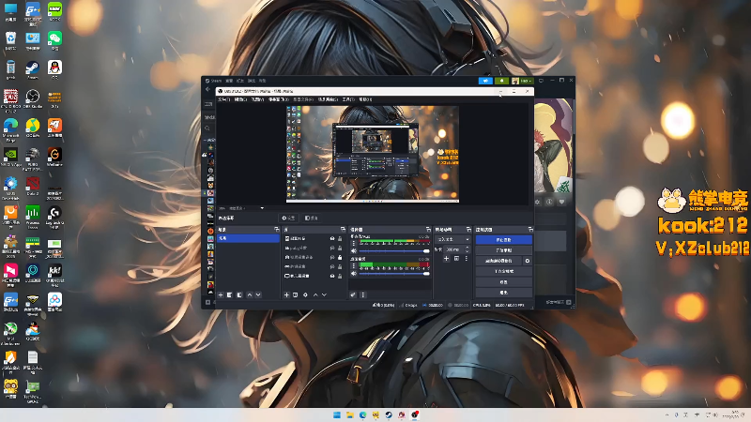Open the Edit menu in OBS menu bar
751x422 pixels.
(240, 99)
